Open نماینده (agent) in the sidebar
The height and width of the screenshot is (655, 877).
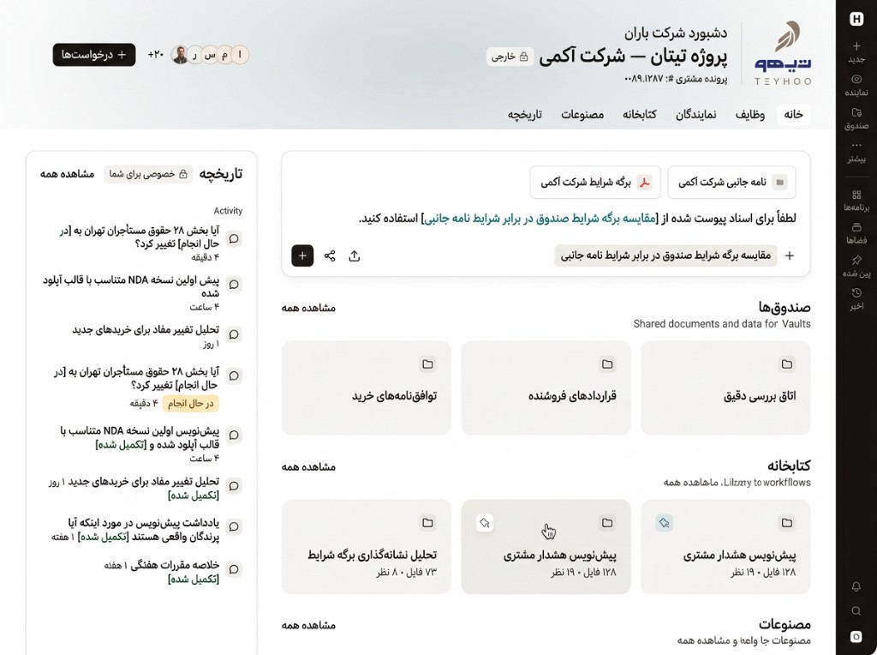(x=856, y=85)
